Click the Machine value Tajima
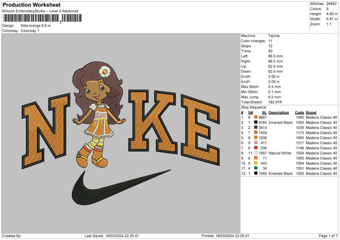The image size is (340, 240). click(274, 36)
